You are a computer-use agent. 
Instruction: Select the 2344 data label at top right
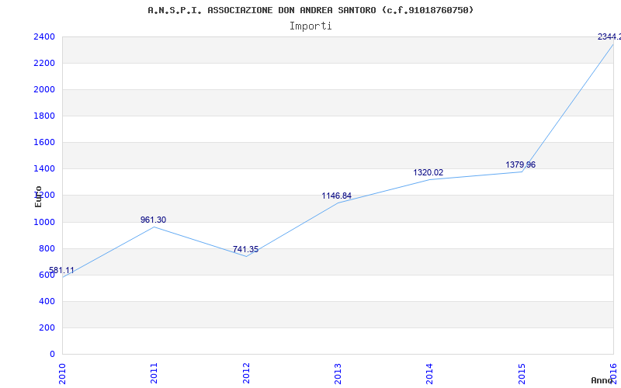pos(609,36)
